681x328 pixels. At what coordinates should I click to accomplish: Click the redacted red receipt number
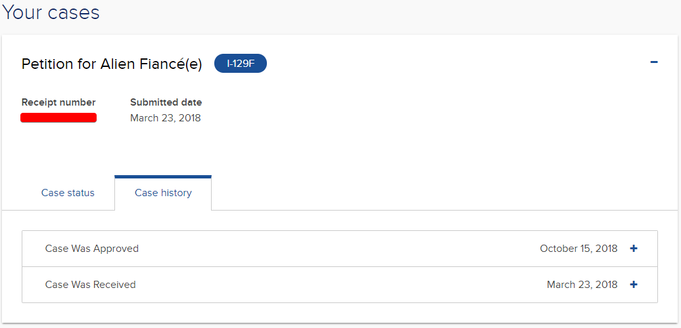pyautogui.click(x=59, y=118)
